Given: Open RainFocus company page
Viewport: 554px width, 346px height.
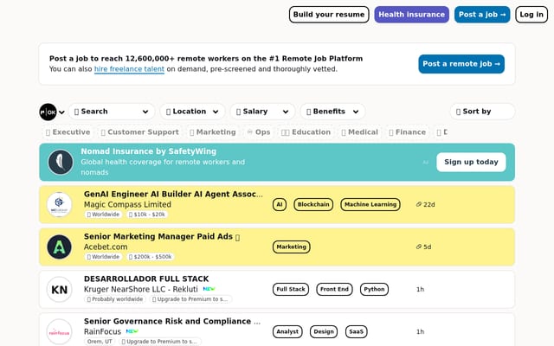Looking at the screenshot, I should coord(102,331).
